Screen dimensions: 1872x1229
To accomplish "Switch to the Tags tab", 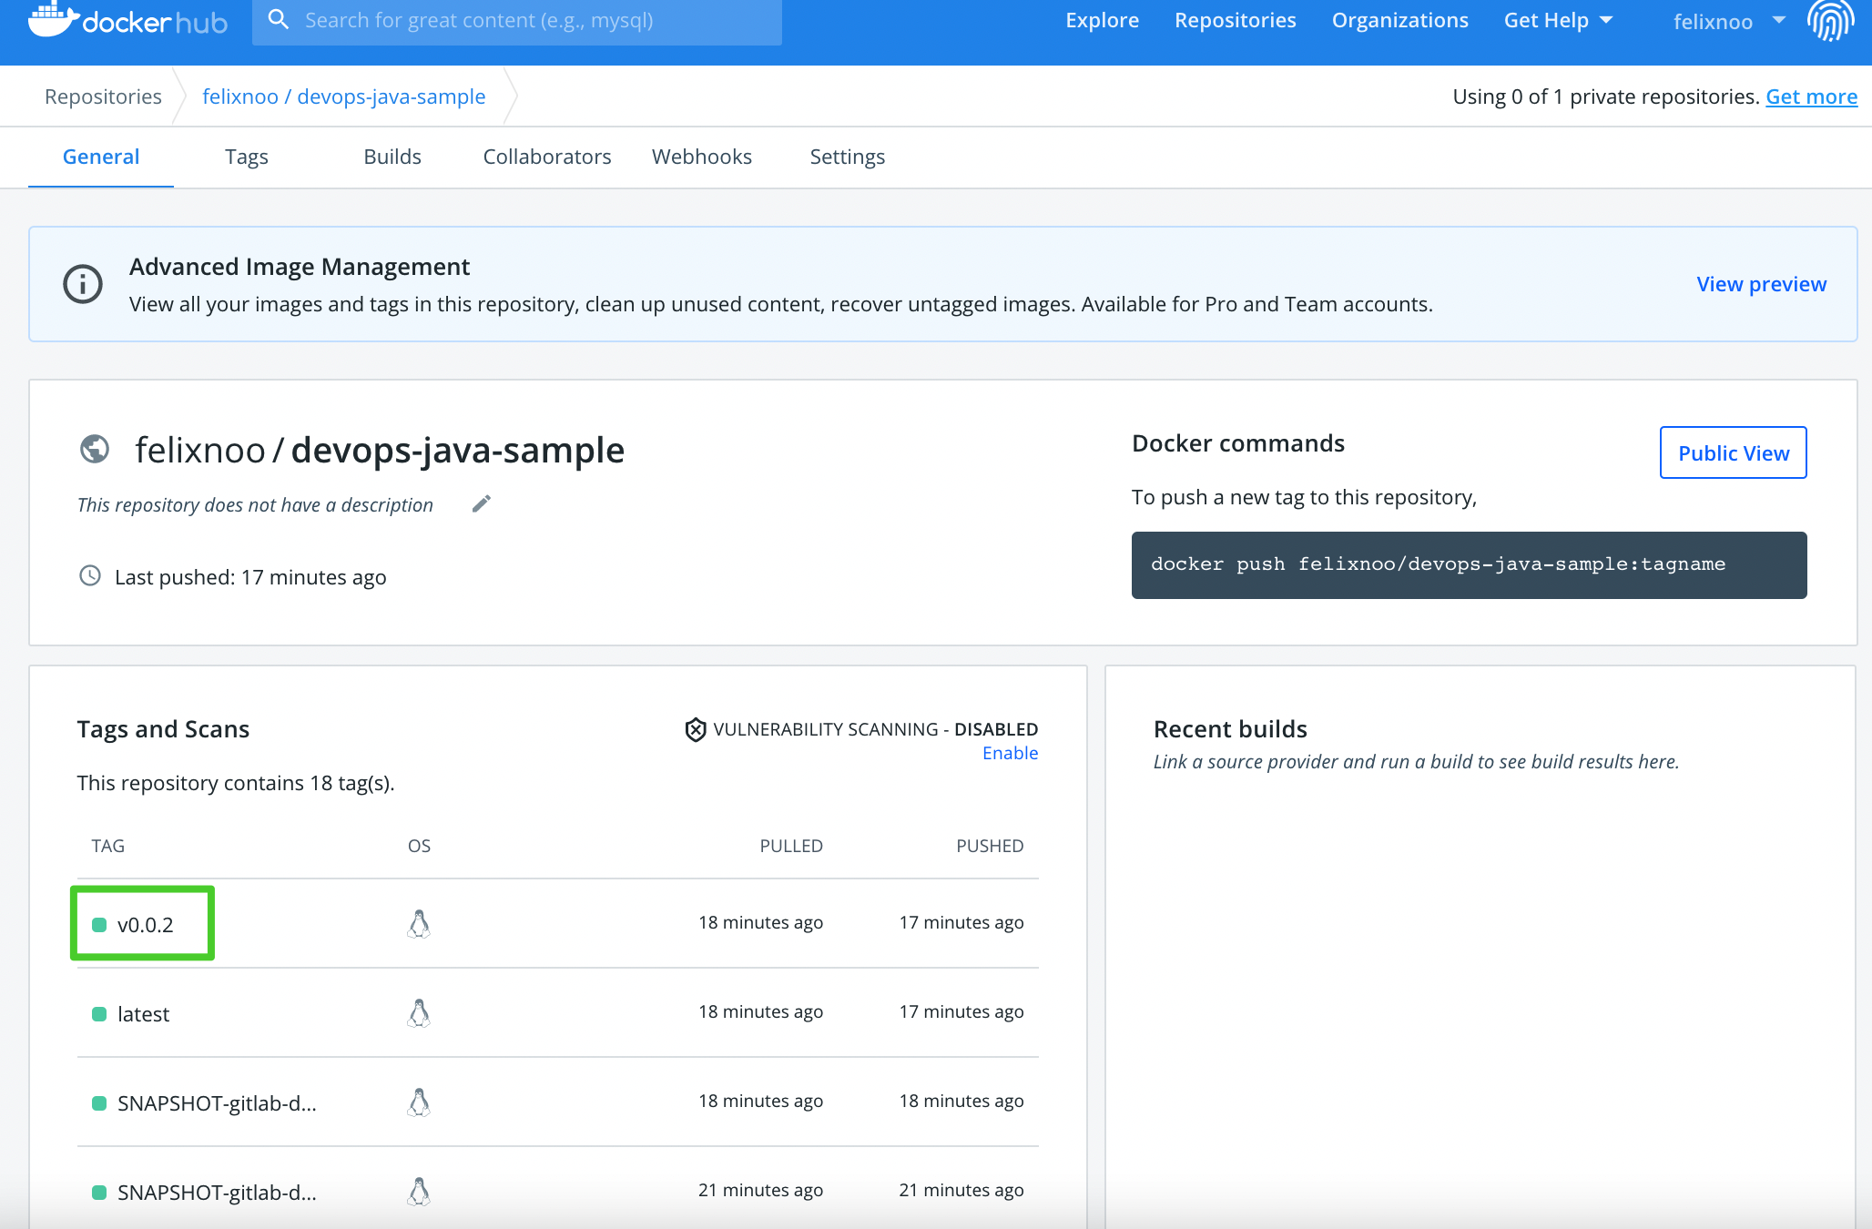I will (247, 157).
